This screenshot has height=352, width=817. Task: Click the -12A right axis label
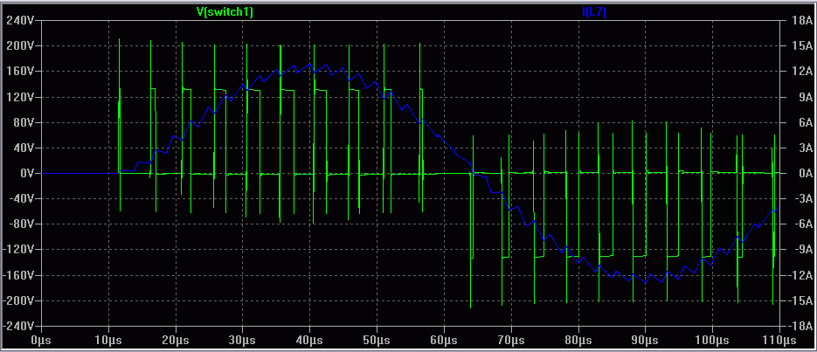[800, 275]
